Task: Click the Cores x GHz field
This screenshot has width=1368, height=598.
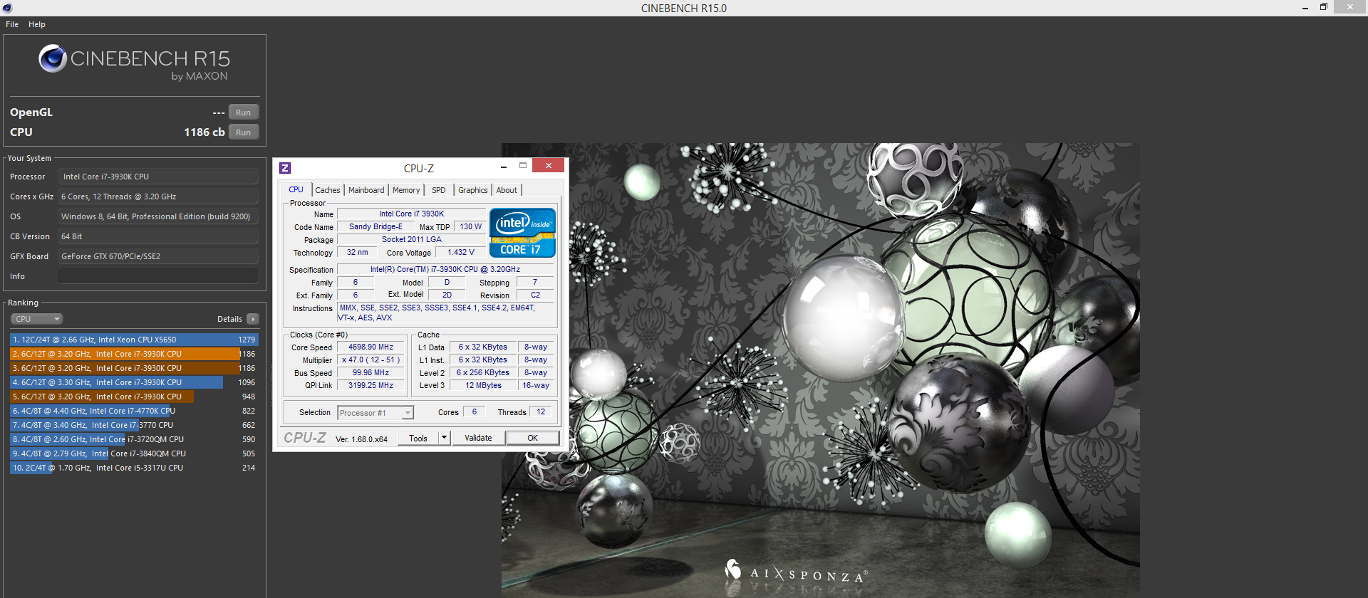Action: pyautogui.click(x=158, y=196)
